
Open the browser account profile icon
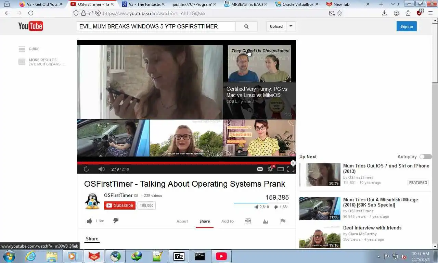(x=396, y=13)
